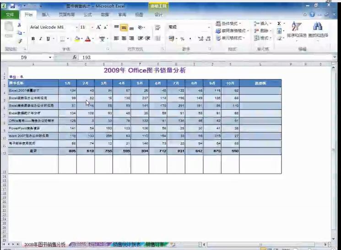
Task: Toggle Align Text Right
Action: tap(131, 38)
